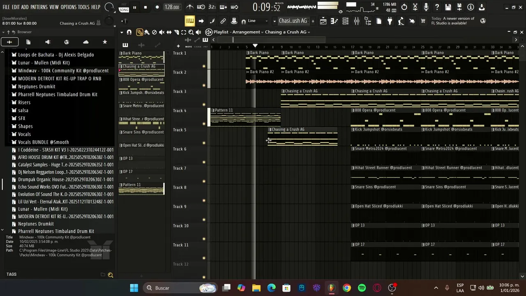
Task: Open the TOOLS menu
Action: click(84, 7)
